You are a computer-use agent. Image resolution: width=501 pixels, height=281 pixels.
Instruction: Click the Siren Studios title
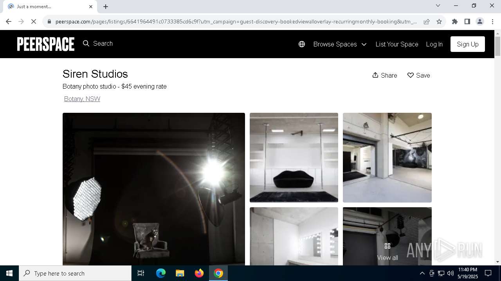[x=95, y=74]
